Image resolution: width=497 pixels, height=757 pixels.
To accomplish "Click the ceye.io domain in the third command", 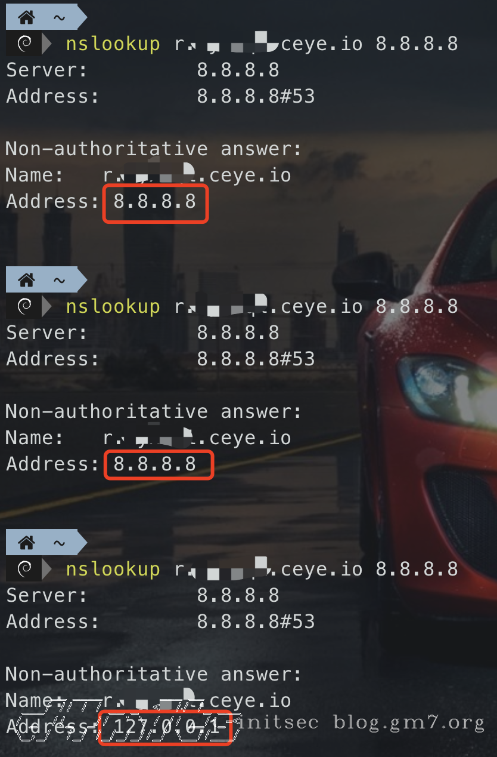I will [x=322, y=570].
